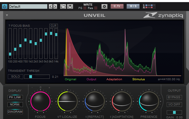Toggle the PK LINK display button
Viewport: 189px width, 119px height.
pyautogui.click(x=15, y=97)
